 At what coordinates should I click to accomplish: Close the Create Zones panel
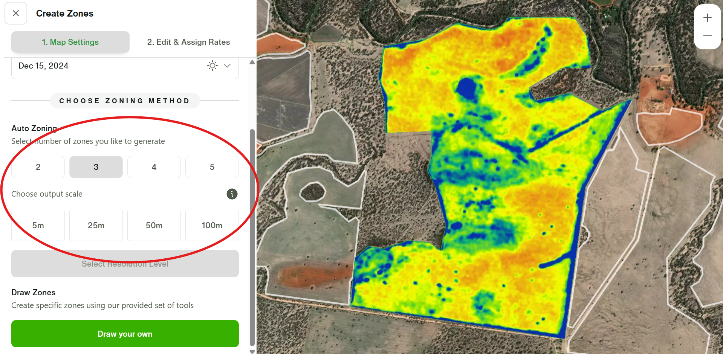point(16,14)
